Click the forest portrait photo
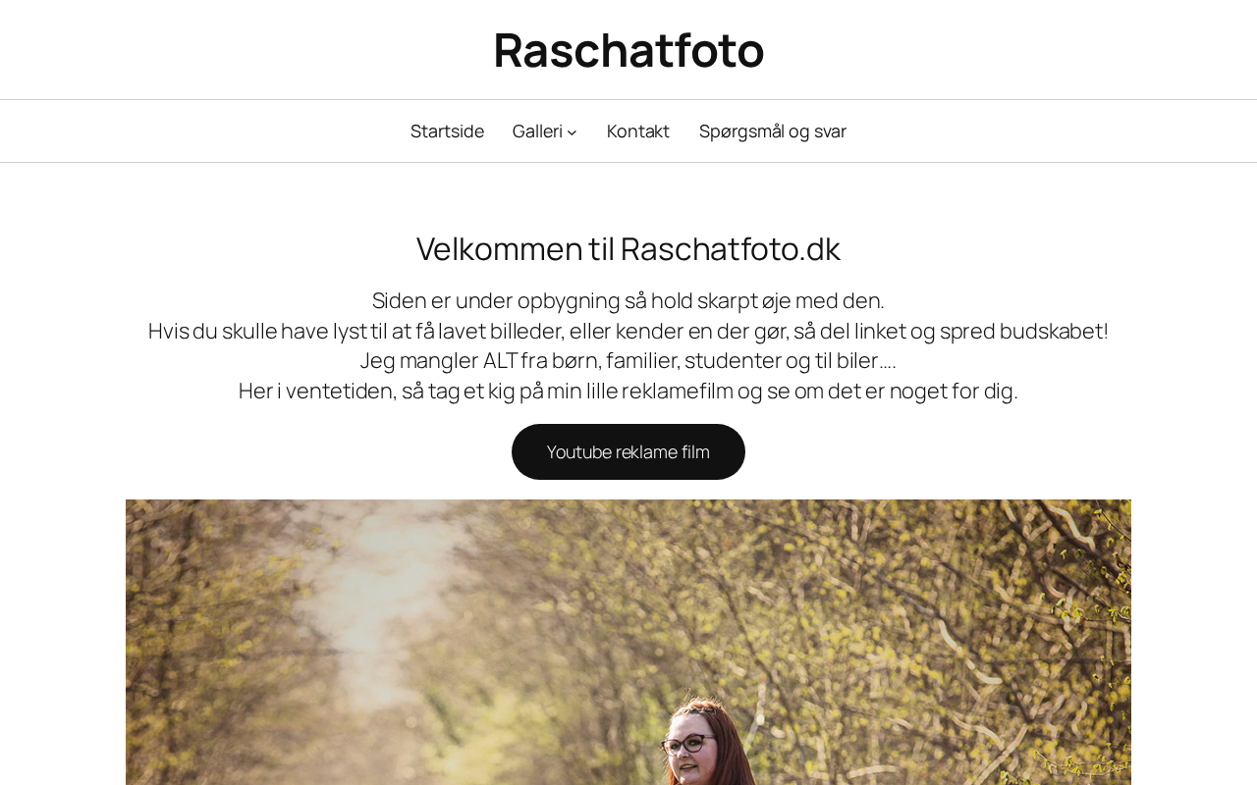1257x785 pixels. point(628,642)
